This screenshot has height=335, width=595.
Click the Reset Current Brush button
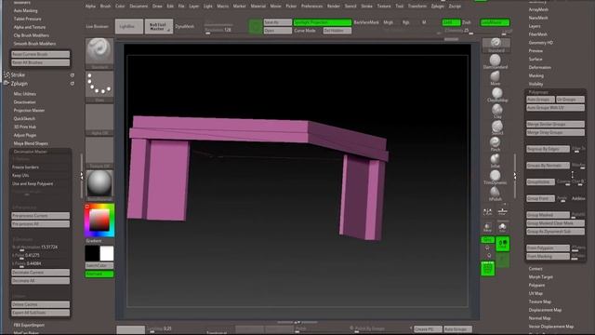click(41, 54)
